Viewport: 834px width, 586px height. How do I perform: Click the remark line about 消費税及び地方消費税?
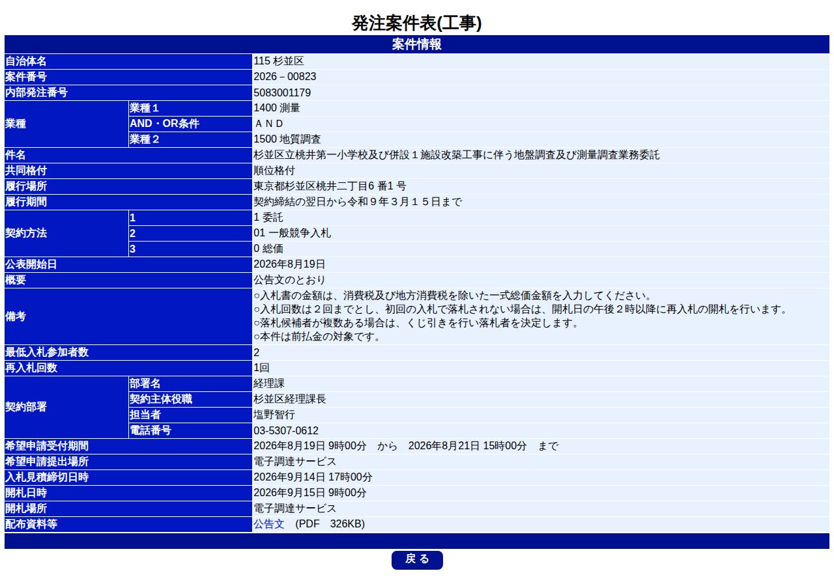[453, 296]
